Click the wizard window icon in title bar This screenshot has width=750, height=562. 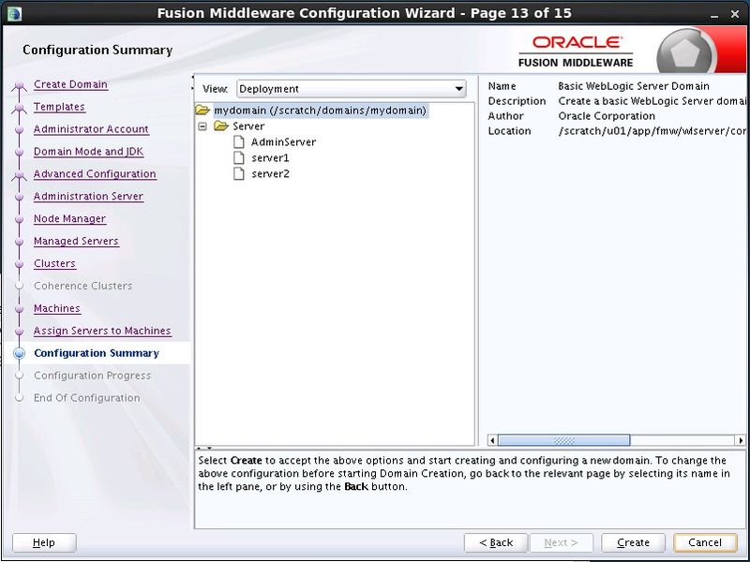tap(14, 13)
